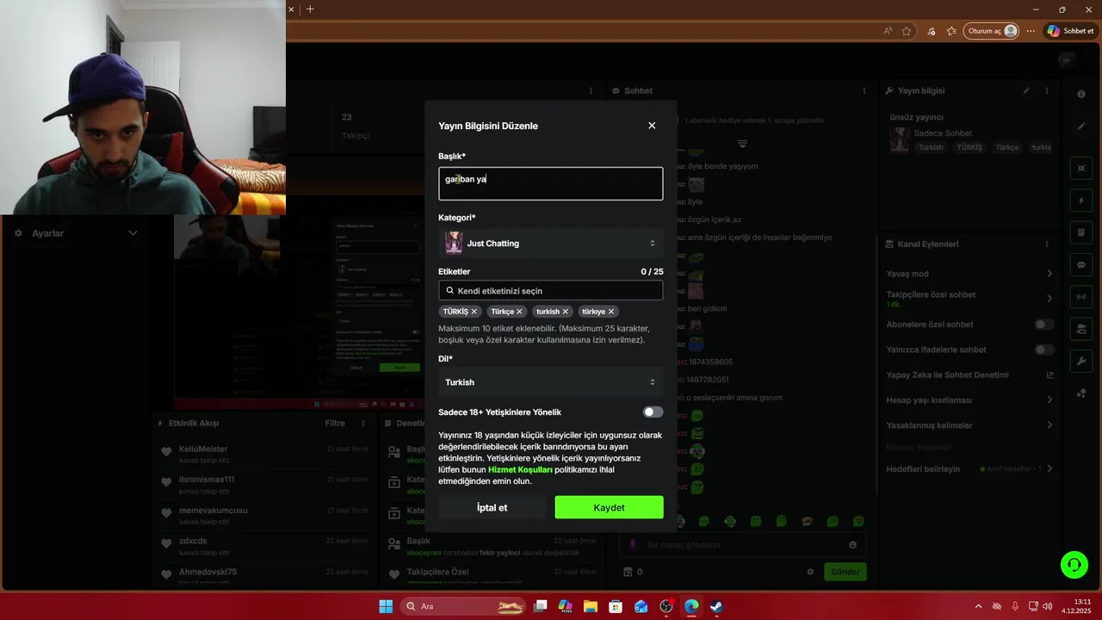Remove the TÜRKİŞ tag
The height and width of the screenshot is (620, 1102).
(x=474, y=312)
